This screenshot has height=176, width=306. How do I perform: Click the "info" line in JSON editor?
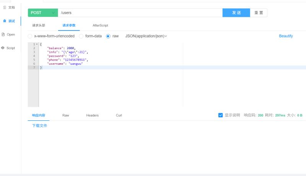tap(68, 52)
